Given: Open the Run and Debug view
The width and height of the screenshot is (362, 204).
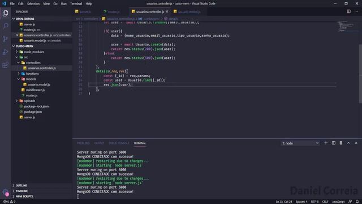Looking at the screenshot, I should (x=5, y=52).
